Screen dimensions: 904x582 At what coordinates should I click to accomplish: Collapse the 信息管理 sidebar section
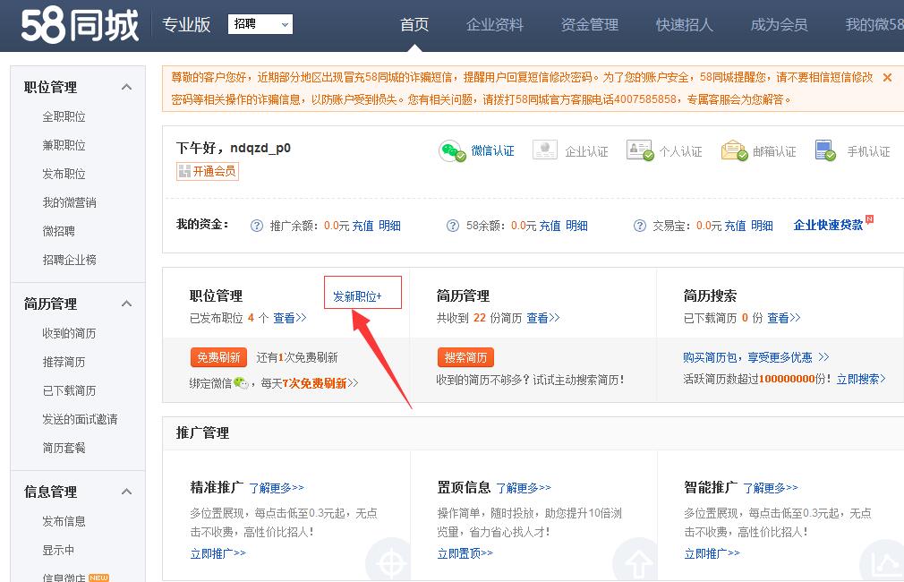(127, 492)
